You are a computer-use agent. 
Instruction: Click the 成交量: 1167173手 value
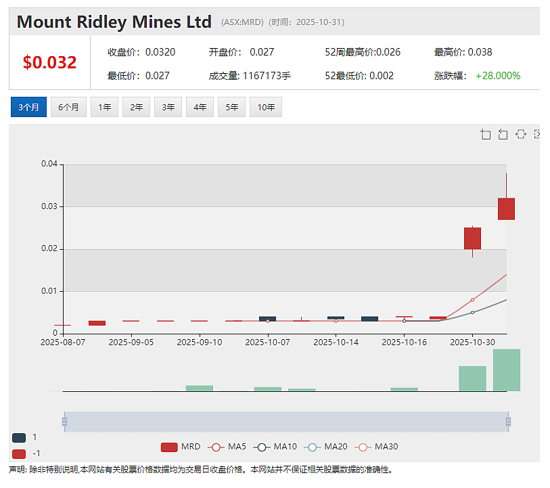tap(250, 76)
